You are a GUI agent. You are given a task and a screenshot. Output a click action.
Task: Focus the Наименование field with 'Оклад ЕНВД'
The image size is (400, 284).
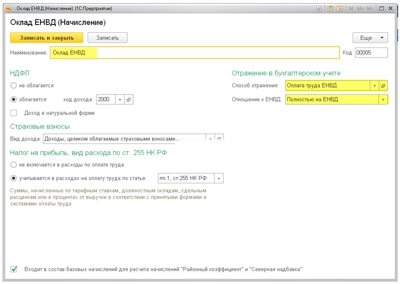(x=195, y=53)
